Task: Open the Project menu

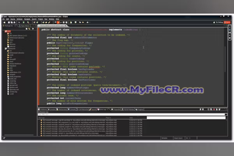Action: 40,19
